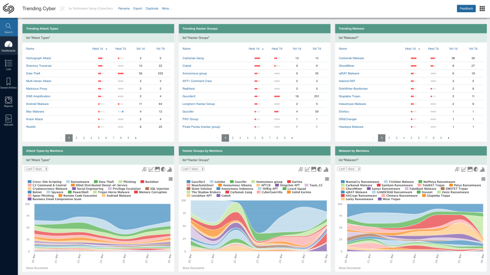The height and width of the screenshot is (275, 490).
Task: Click the NotPetya Ransomware green legend swatch
Action: pos(420,182)
